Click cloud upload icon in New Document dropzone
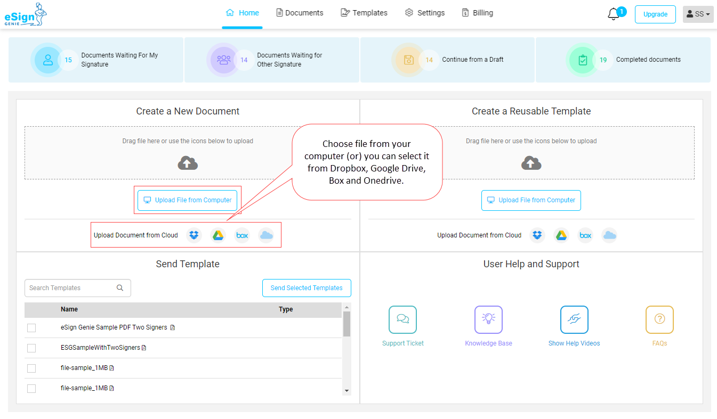This screenshot has height=419, width=717. point(188,163)
